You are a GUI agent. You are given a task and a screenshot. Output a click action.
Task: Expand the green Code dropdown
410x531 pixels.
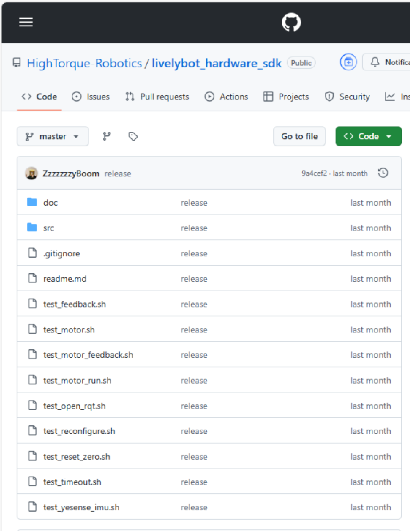pyautogui.click(x=368, y=136)
